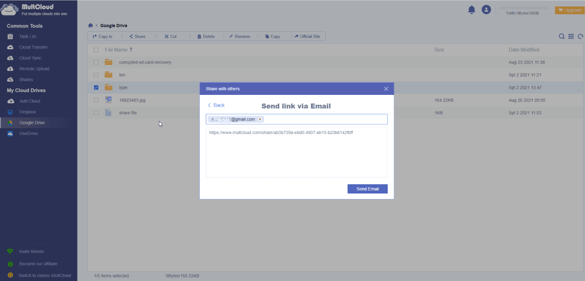Click the Upgrade button
Viewport: 585px width, 281px height.
569,10
